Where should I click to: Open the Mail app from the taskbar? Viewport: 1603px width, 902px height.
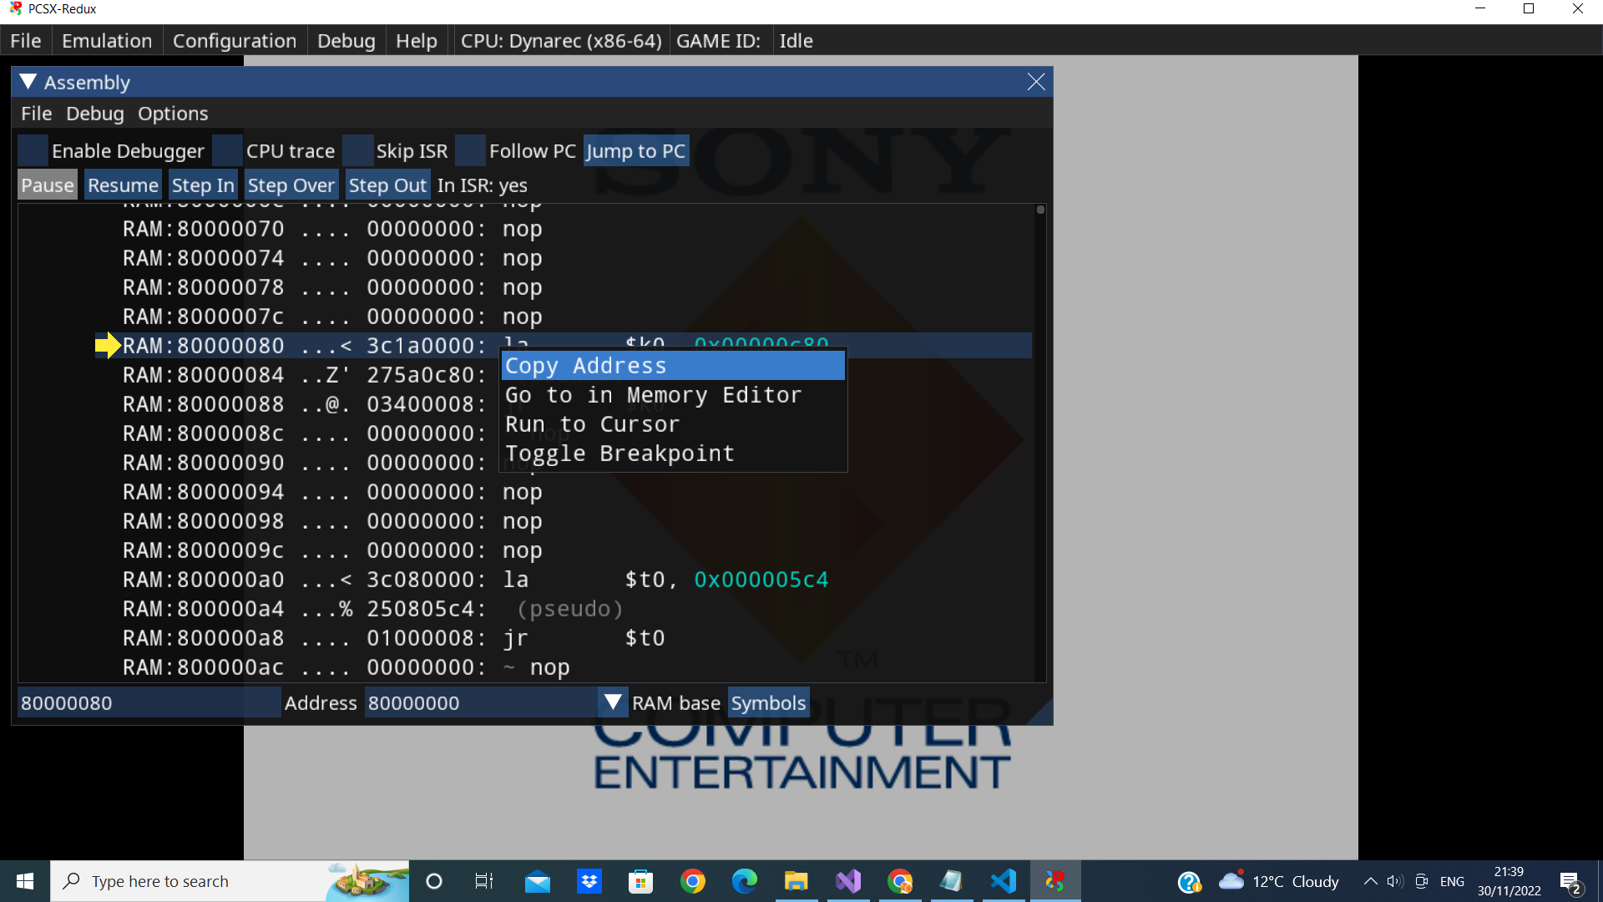[x=538, y=880]
